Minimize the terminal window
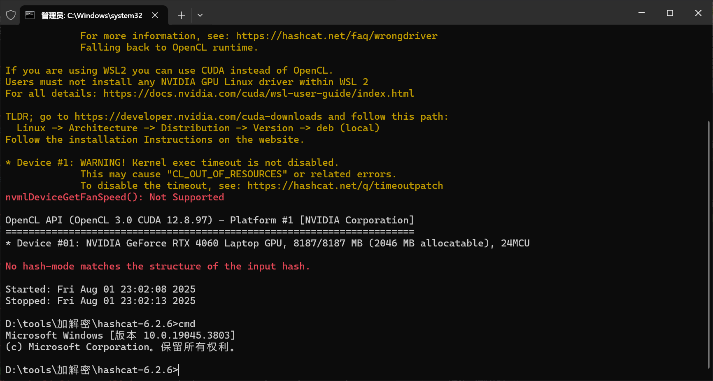This screenshot has height=381, width=713. click(641, 13)
